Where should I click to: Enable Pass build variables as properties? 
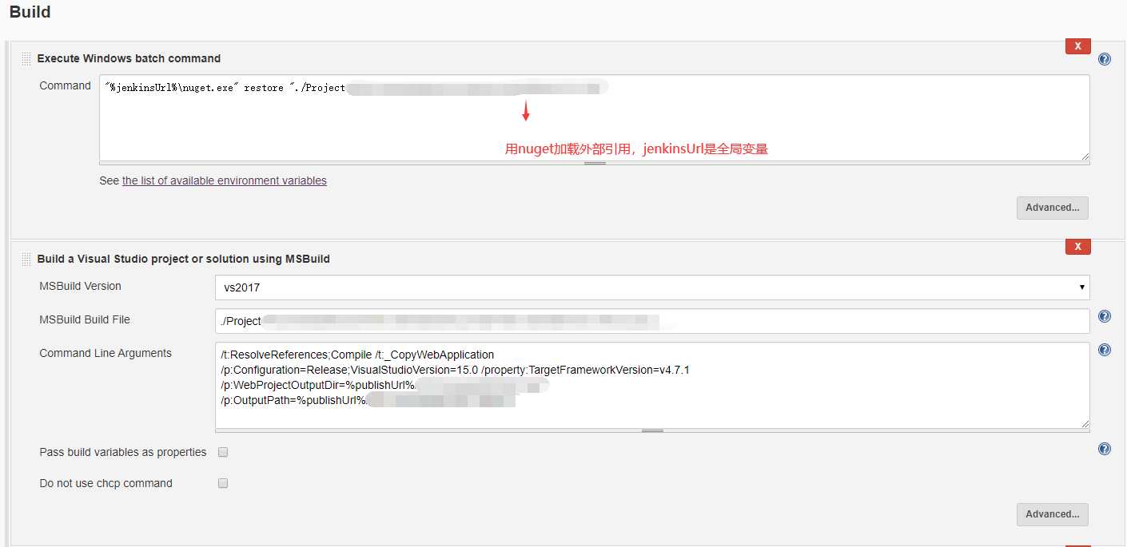point(223,452)
